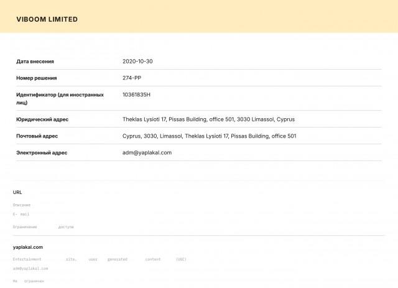Screen dimensions: 398x288
Task: Click the 'Номер решения' label
Action: tap(37, 78)
